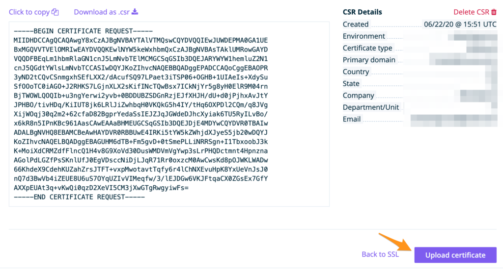Select the Environment row label
This screenshot has height=273, width=503.
tap(363, 36)
